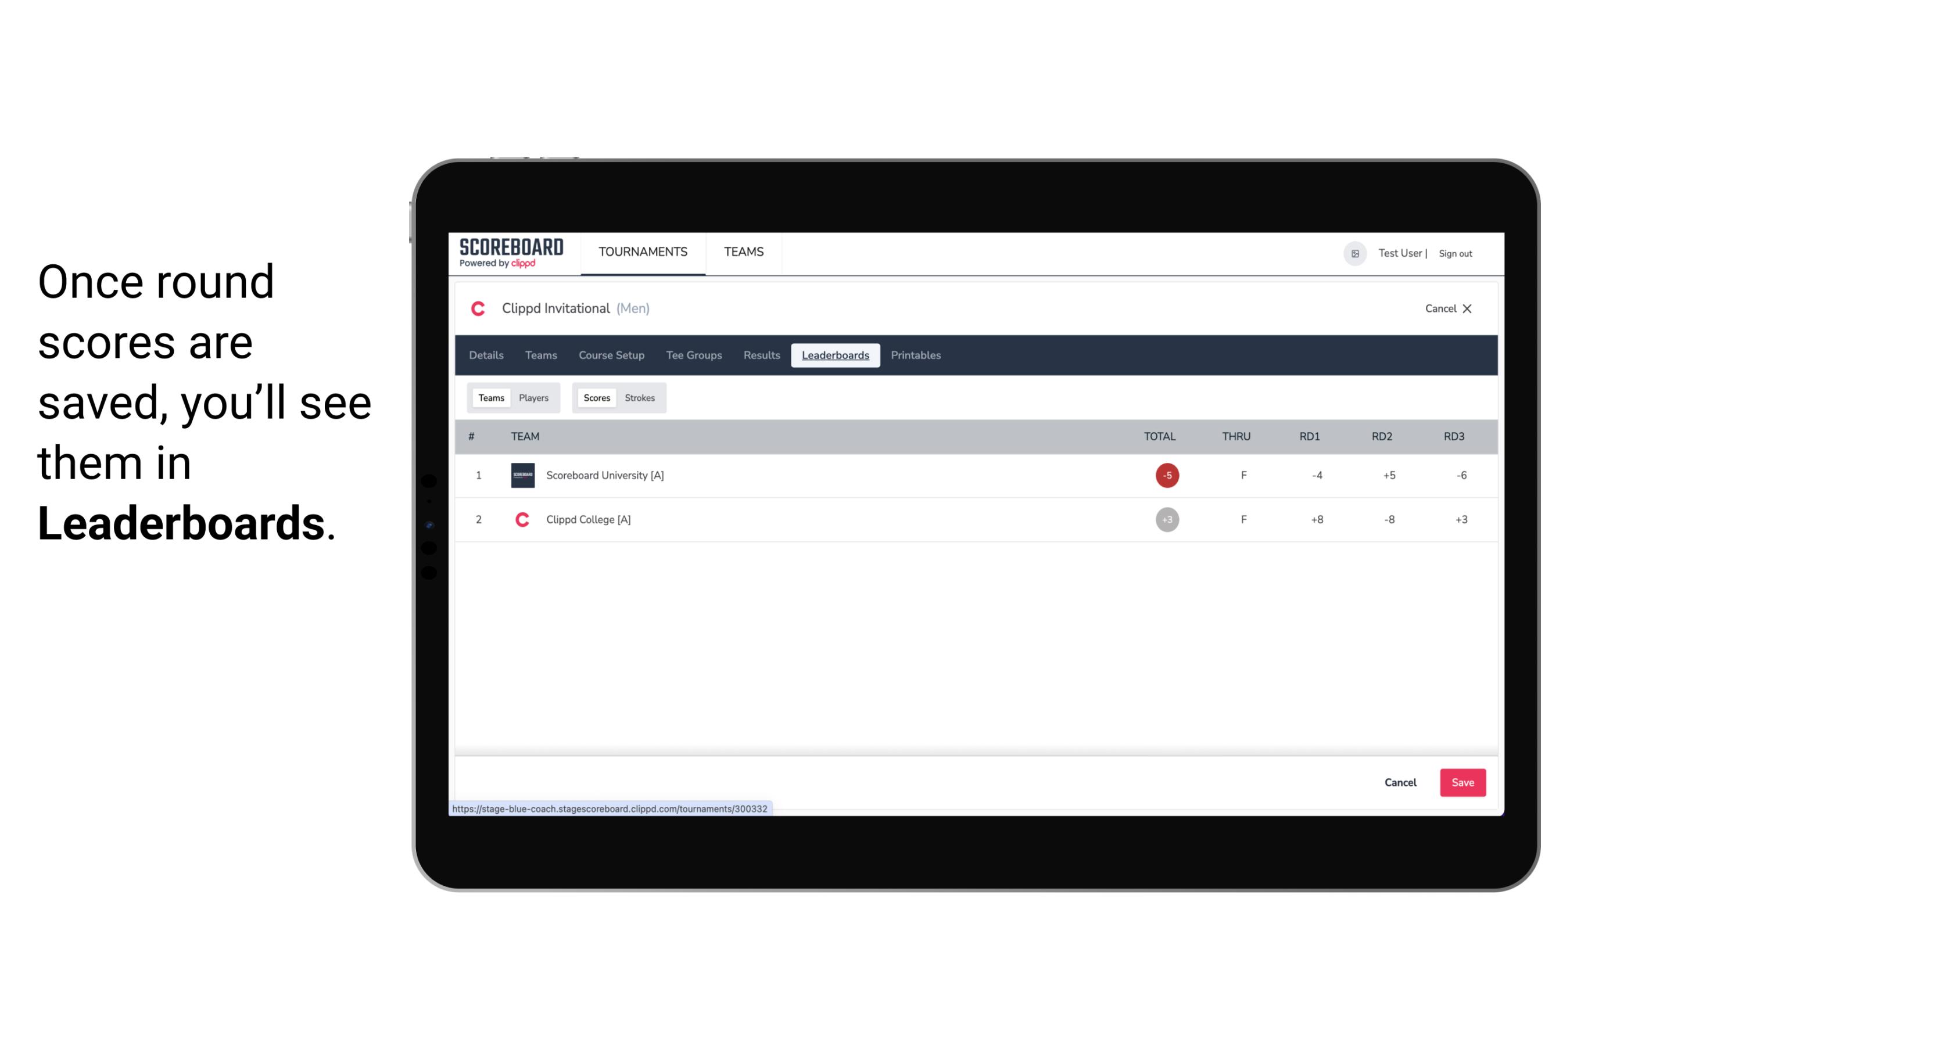Click the Details tab

coord(485,355)
